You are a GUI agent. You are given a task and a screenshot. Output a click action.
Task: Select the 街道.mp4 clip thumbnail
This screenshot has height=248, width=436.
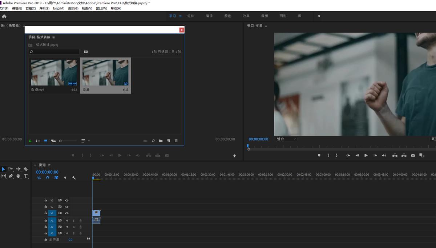click(x=54, y=73)
